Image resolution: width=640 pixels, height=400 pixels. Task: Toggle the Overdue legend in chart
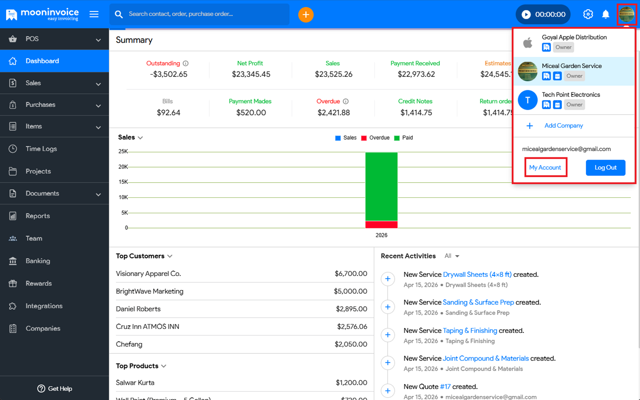[375, 138]
